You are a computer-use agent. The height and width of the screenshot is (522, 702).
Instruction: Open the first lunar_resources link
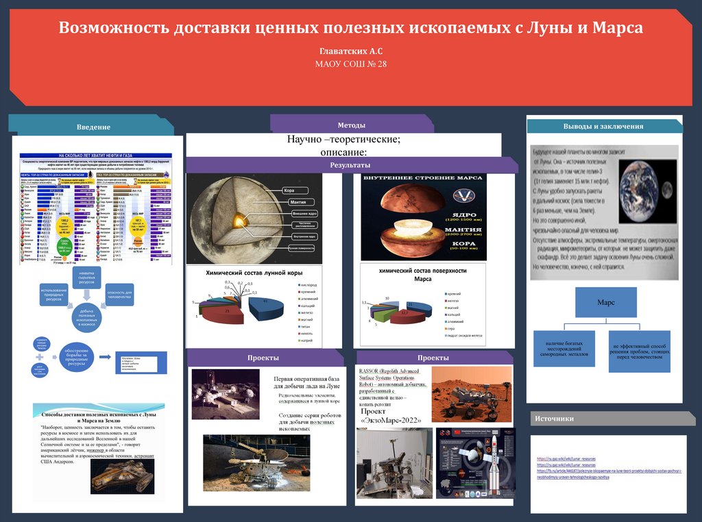click(x=566, y=458)
